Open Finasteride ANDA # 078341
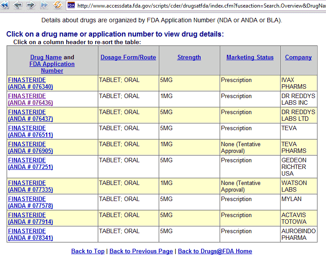The image size is (326, 259). coord(31,234)
